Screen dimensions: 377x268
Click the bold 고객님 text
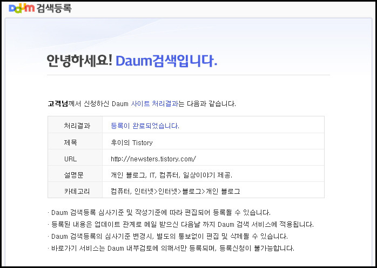(58, 103)
